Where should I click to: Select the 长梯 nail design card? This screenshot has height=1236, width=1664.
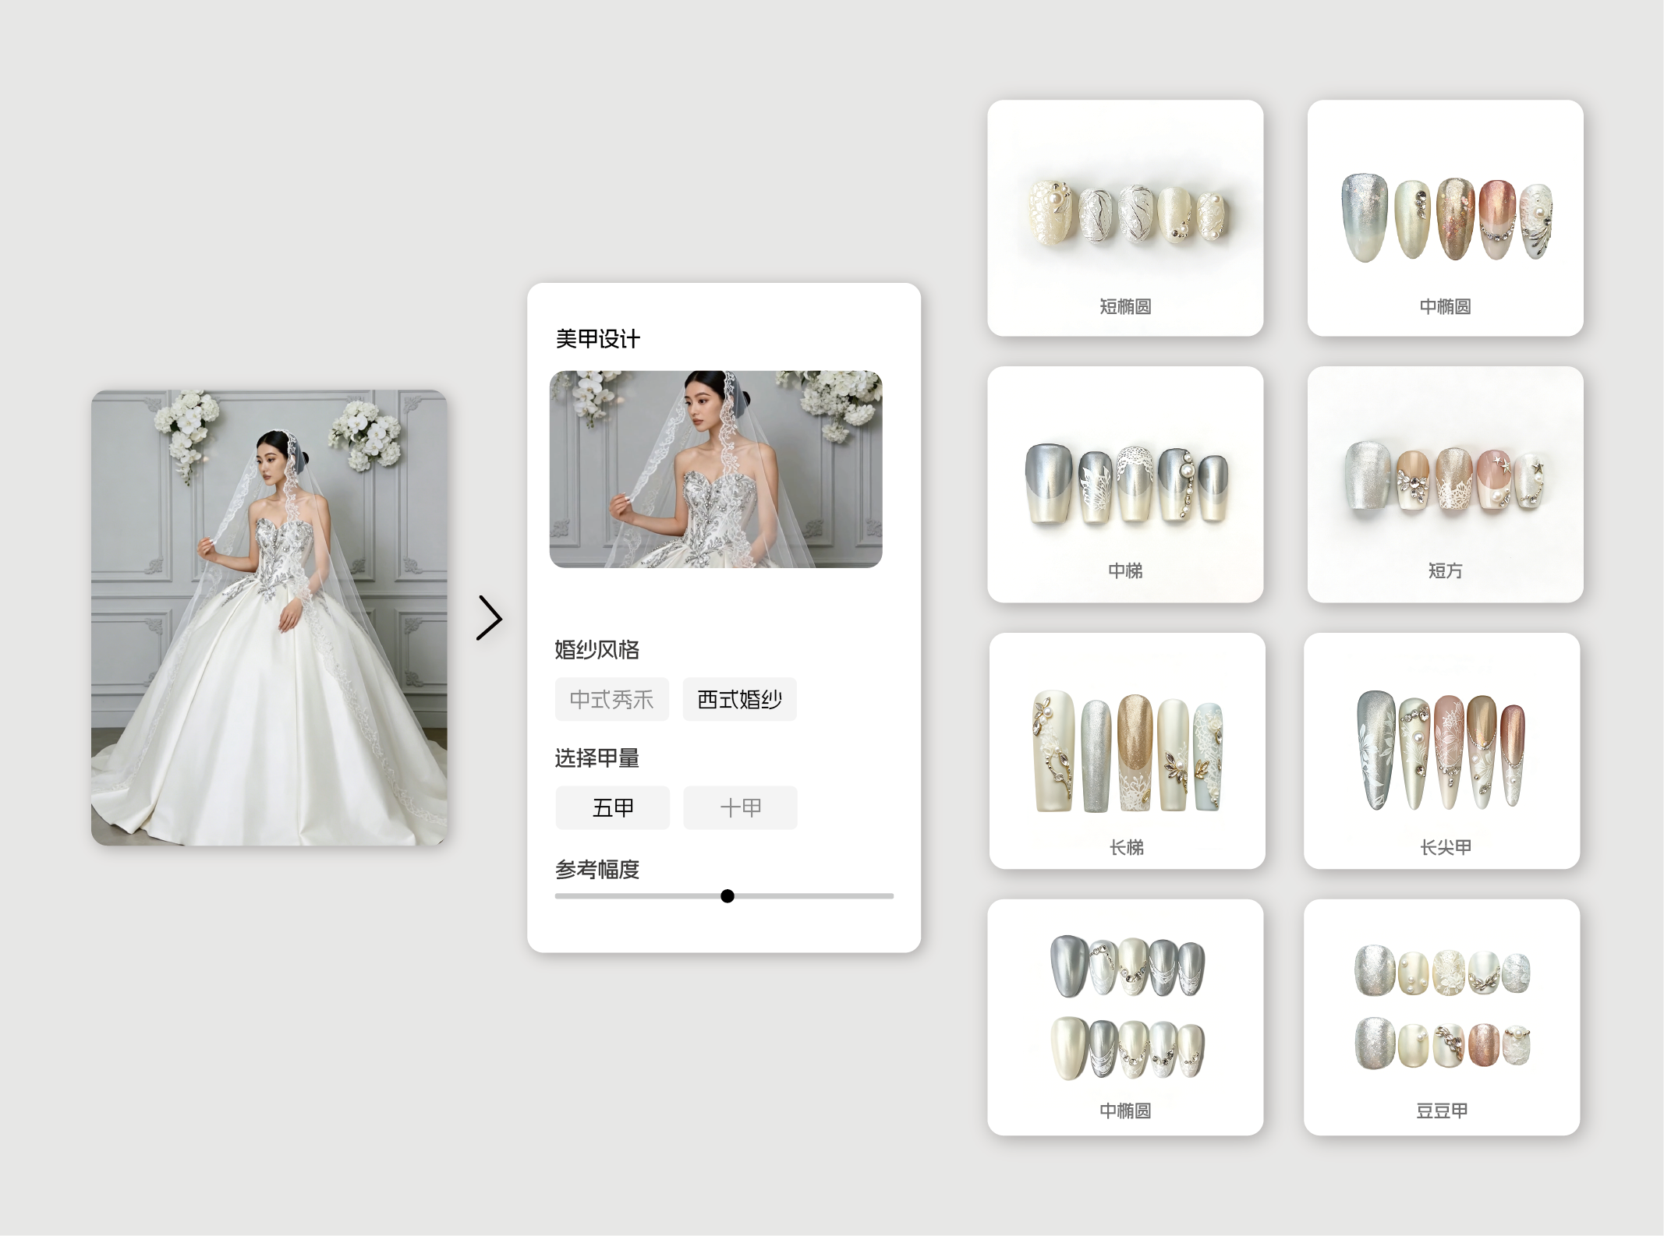pyautogui.click(x=1127, y=750)
